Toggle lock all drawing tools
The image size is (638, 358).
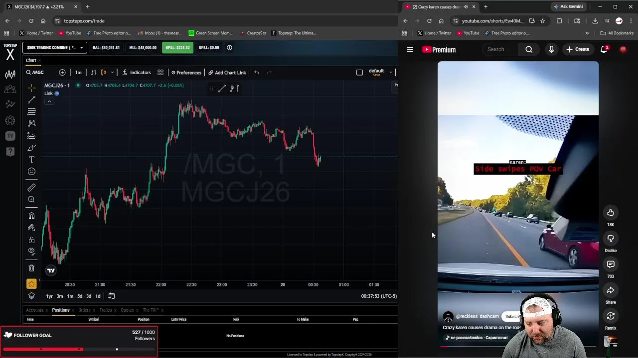coord(31,240)
